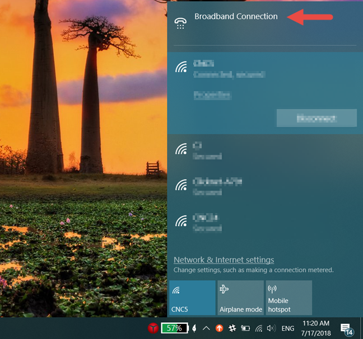Expand hidden tray icons chevron

[x=206, y=328]
